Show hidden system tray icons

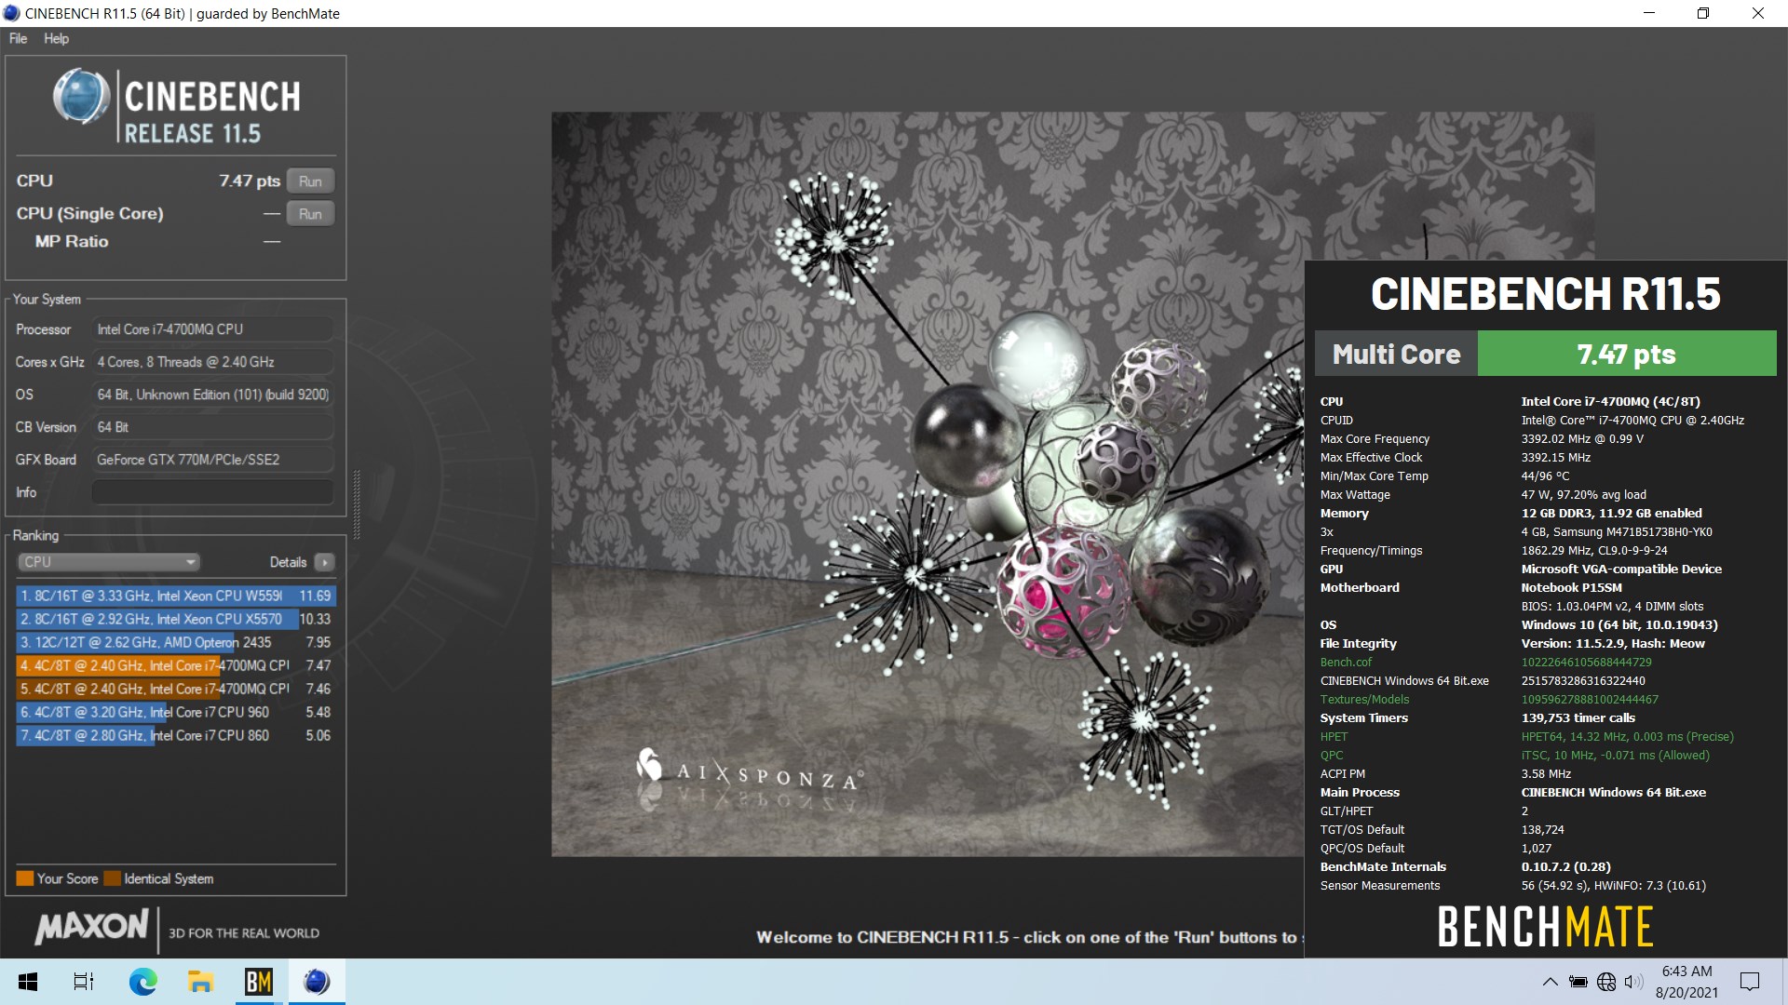click(x=1550, y=982)
